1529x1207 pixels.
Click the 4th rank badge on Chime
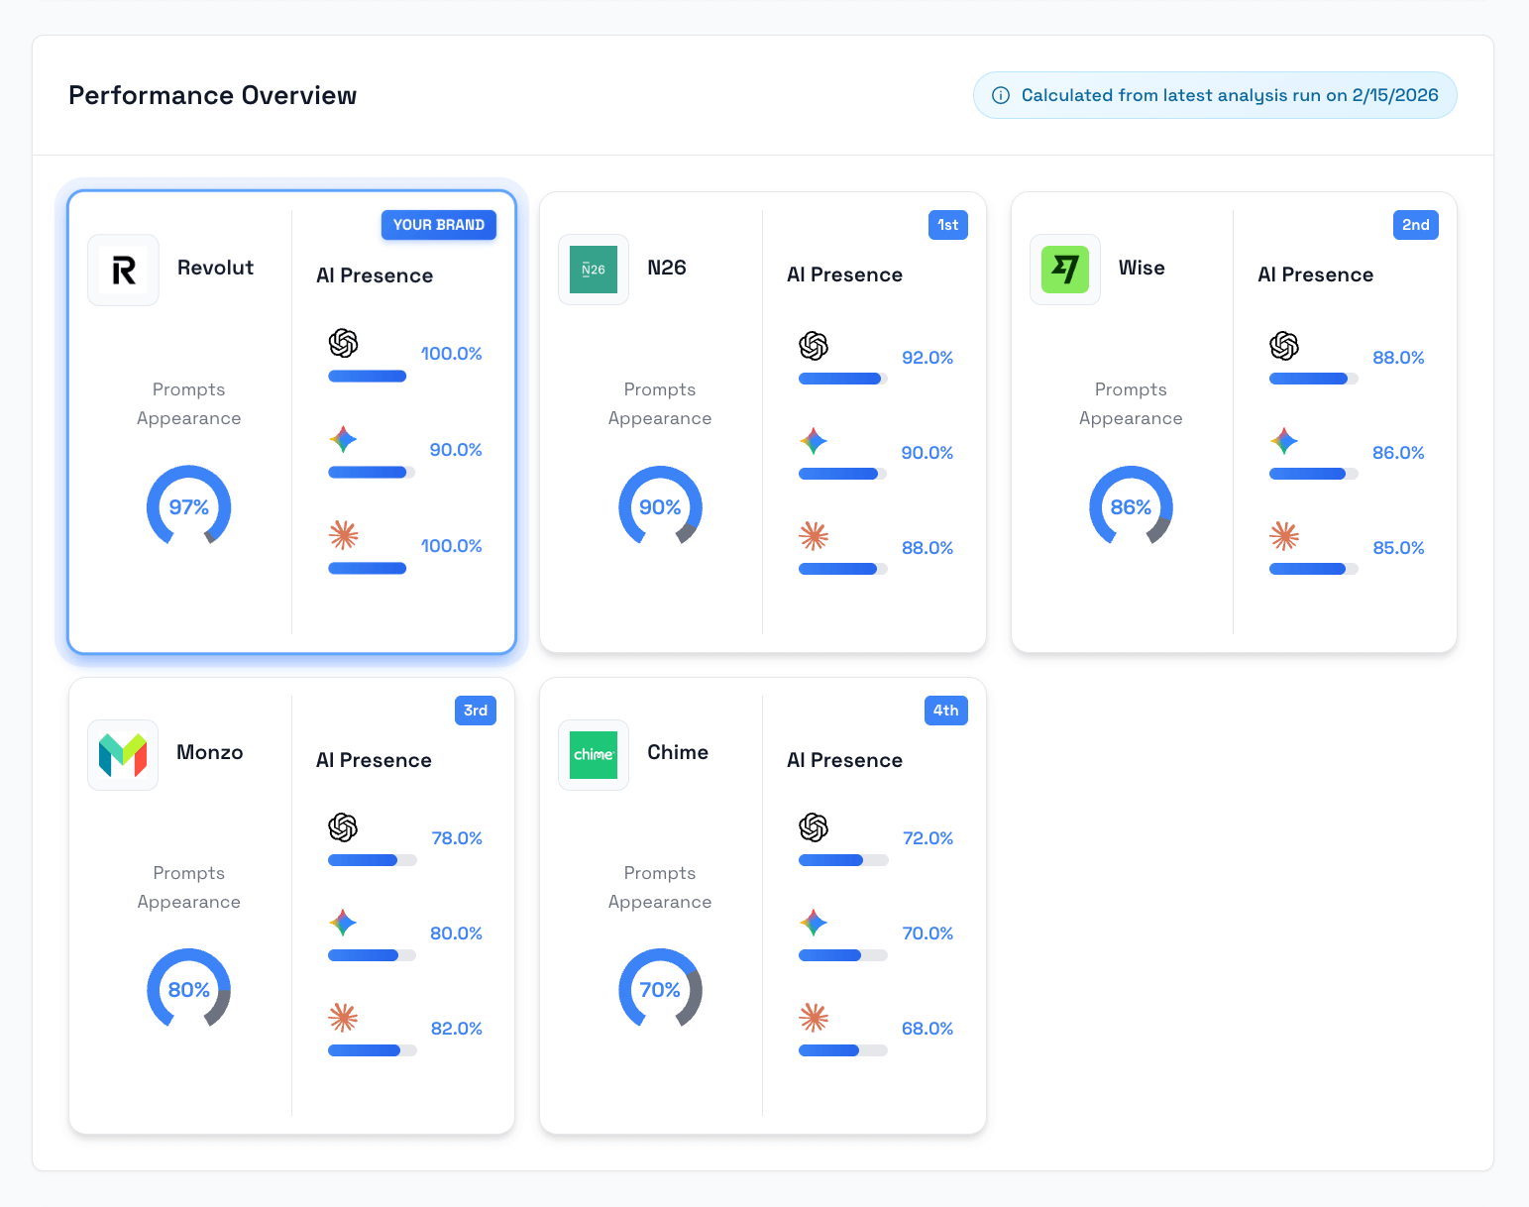pyautogui.click(x=945, y=711)
